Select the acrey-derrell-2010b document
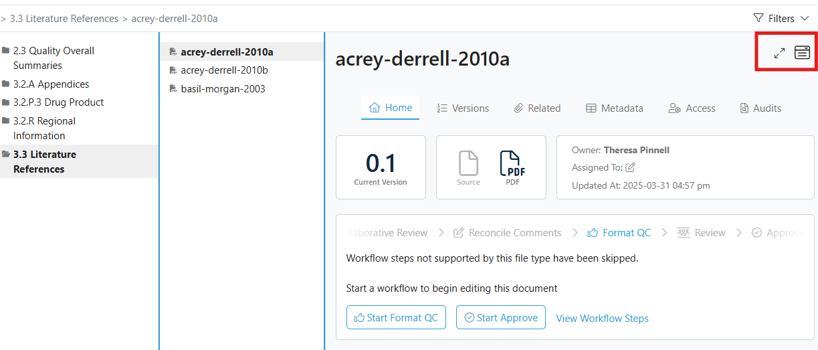Screen dimensions: 818x350 click(224, 70)
